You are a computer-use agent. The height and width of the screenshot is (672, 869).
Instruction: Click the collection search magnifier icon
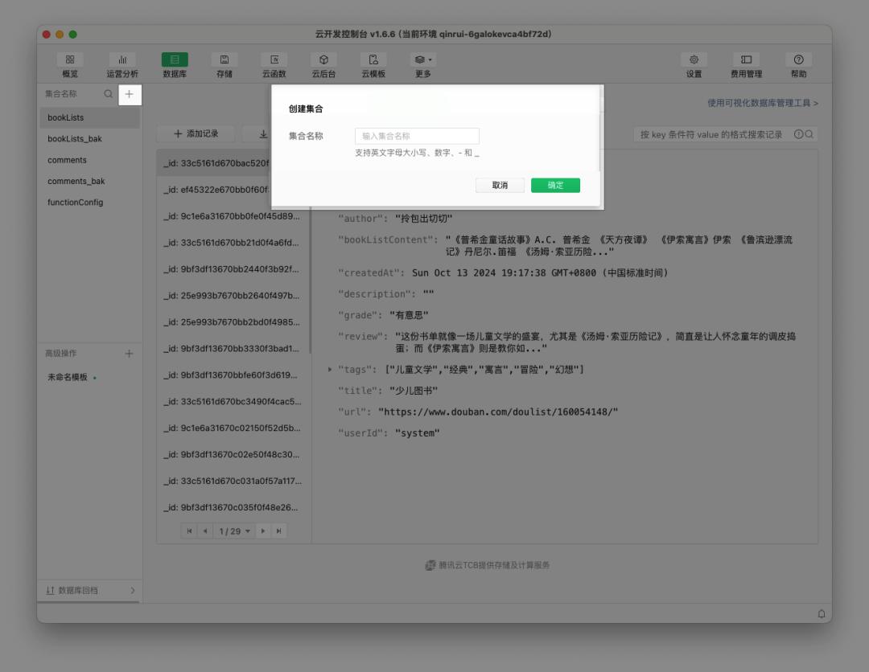[108, 94]
